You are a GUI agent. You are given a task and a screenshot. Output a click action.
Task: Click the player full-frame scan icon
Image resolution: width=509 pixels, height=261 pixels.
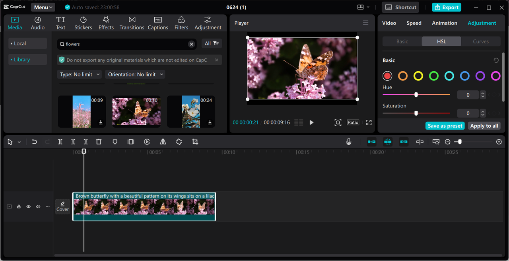pyautogui.click(x=338, y=123)
